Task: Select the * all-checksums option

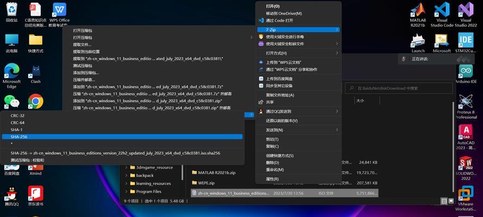Action: pos(122,144)
